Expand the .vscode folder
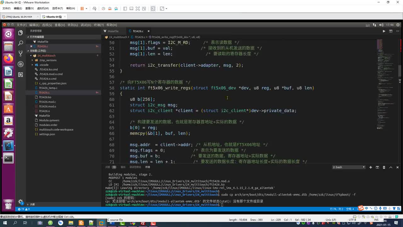 click(x=44, y=65)
